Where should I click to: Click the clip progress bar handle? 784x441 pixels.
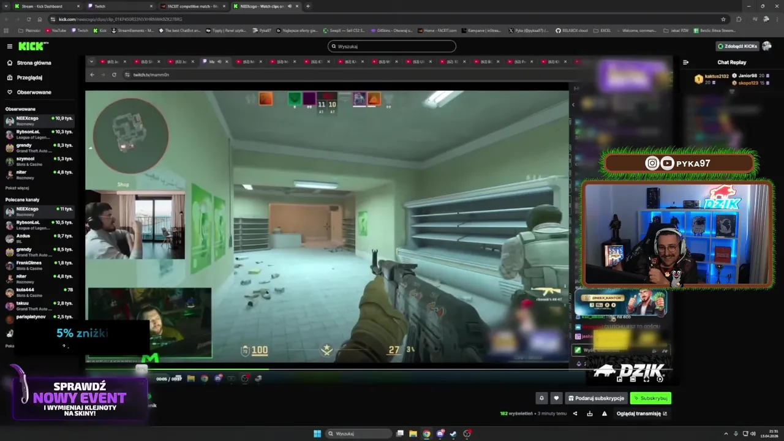coord(141,369)
